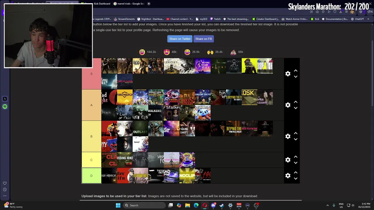The height and width of the screenshot is (210, 374).
Task: Select the Firewatch thumbnail in A tier
Action: (x=125, y=97)
